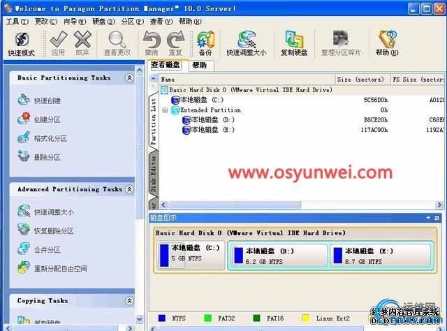447x331 pixels.
Task: Select the C: 5 GB NTFS disk map block
Action: click(x=191, y=255)
